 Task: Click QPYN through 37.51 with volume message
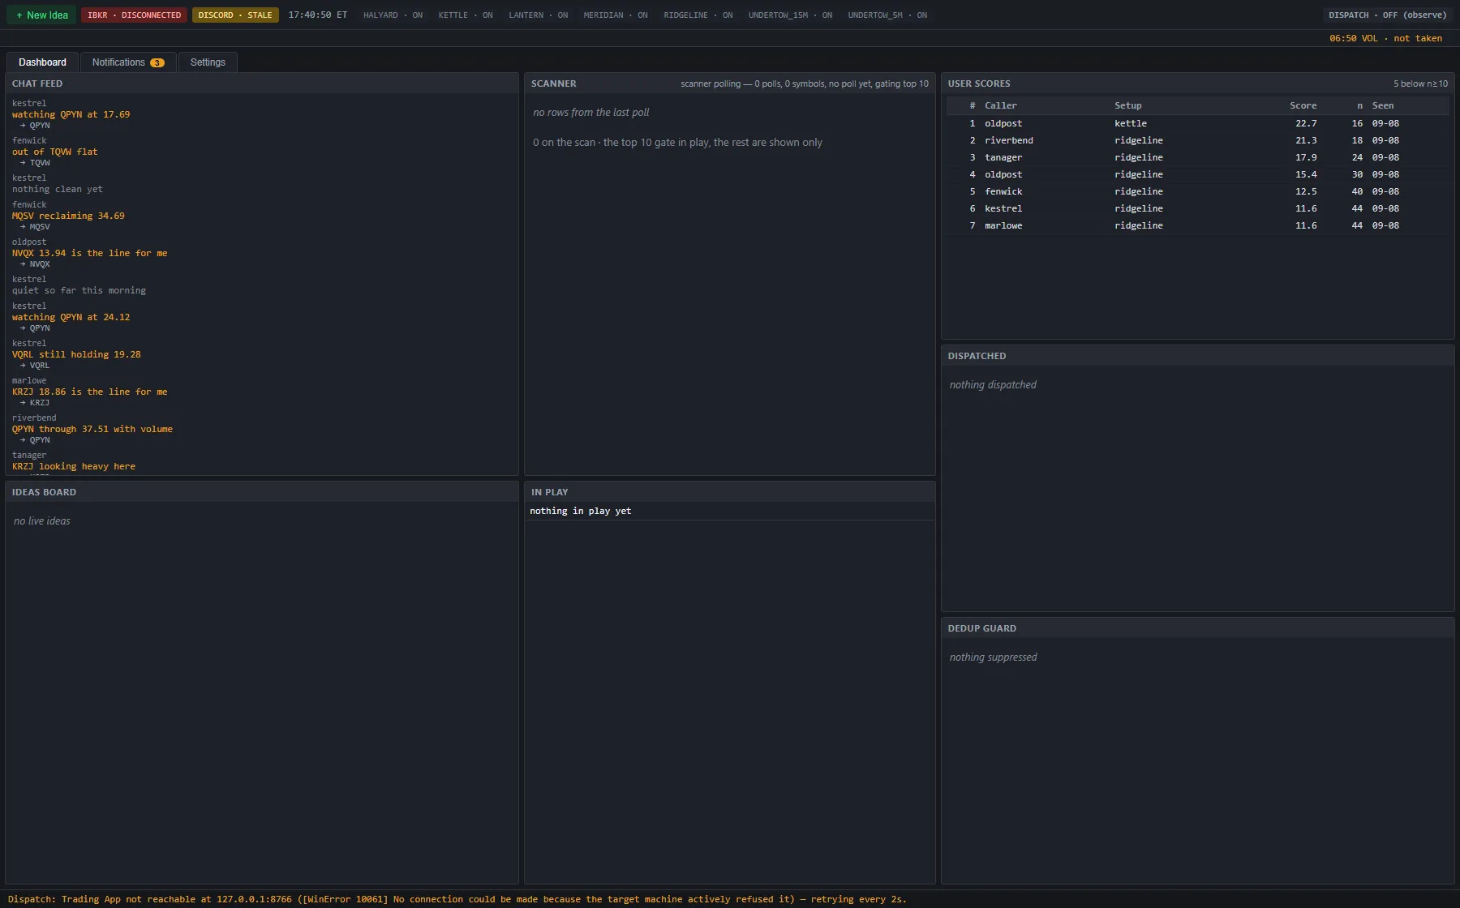[92, 429]
